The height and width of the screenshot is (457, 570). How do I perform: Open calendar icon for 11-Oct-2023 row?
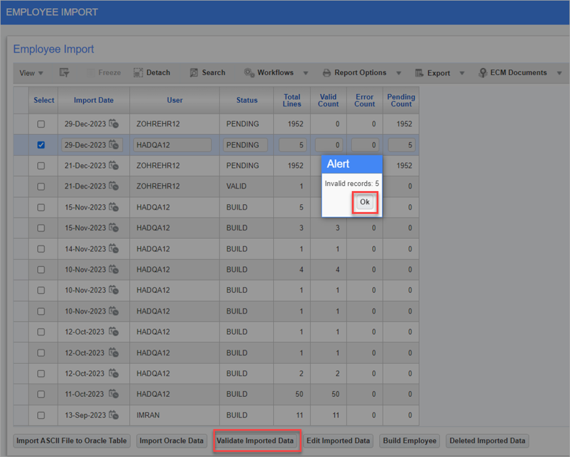114,394
